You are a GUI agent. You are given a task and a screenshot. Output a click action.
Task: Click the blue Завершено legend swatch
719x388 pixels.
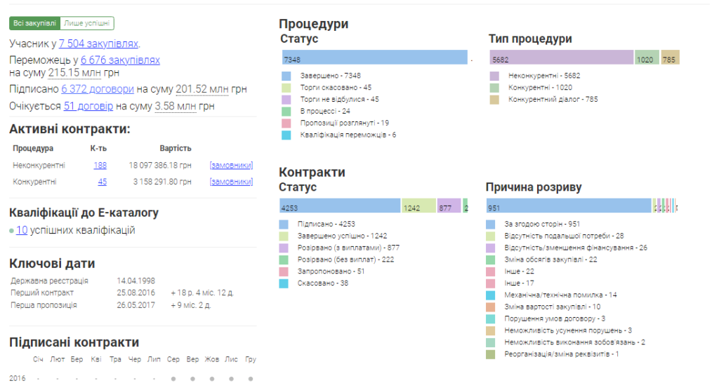[x=286, y=76]
